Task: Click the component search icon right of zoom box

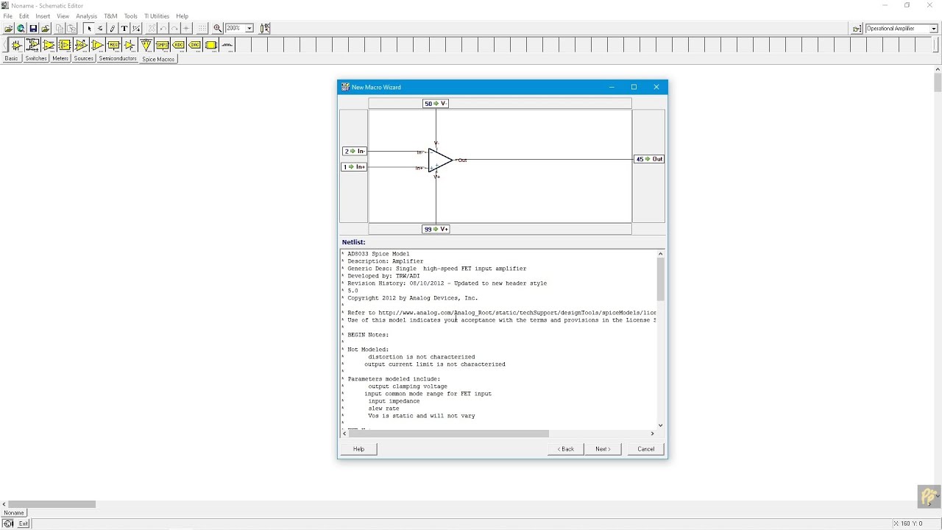Action: (x=265, y=29)
